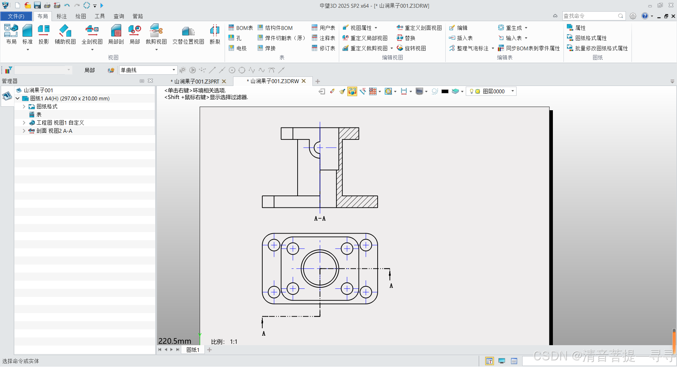This screenshot has height=367, width=677.
Task: Click 同步BOM表到零件属性 button
Action: (x=529, y=48)
